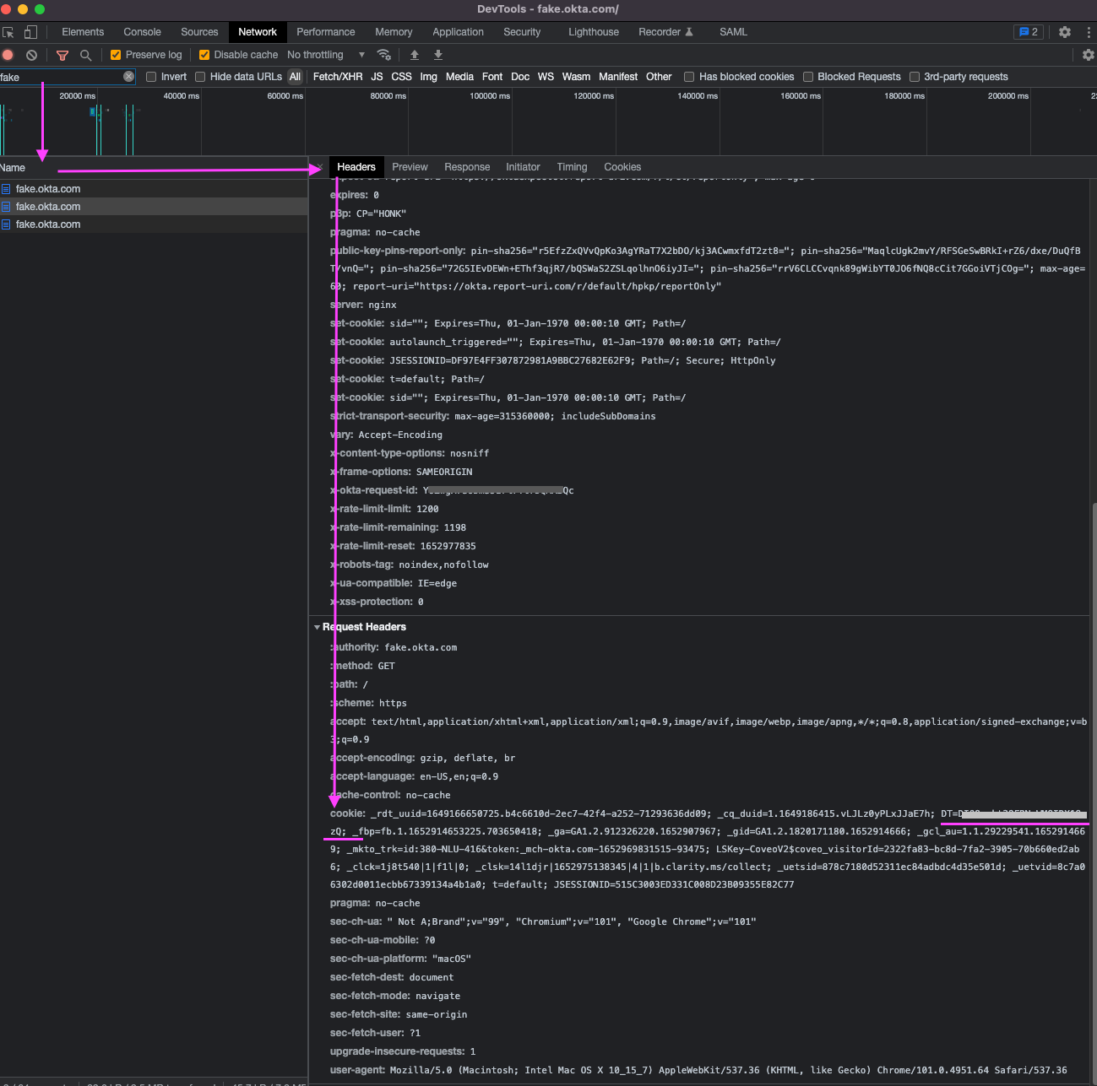Clear the network log
Viewport: 1097px width, 1086px height.
click(31, 54)
